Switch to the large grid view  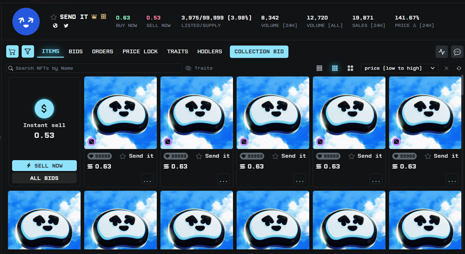350,68
